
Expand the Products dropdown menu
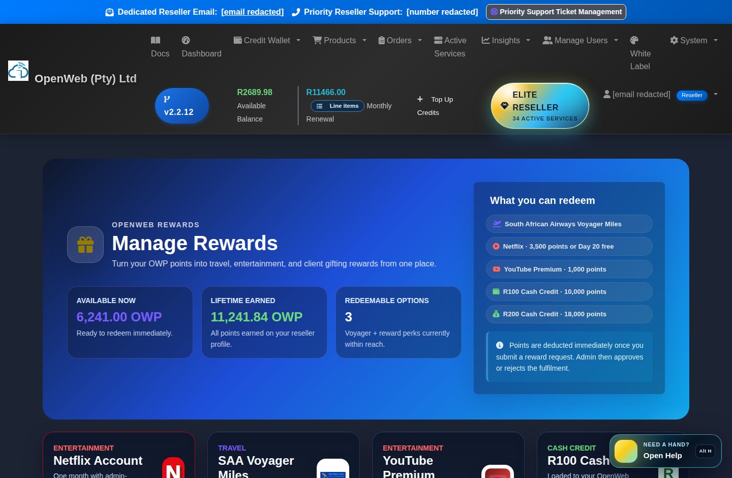[364, 40]
